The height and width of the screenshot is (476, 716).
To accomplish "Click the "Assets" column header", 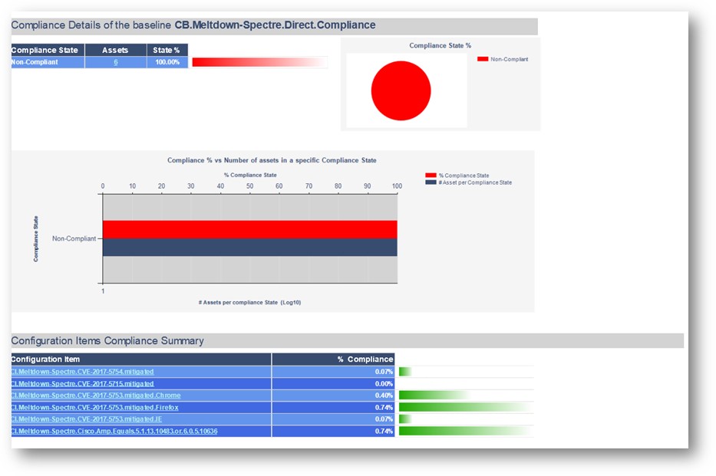I will (116, 50).
